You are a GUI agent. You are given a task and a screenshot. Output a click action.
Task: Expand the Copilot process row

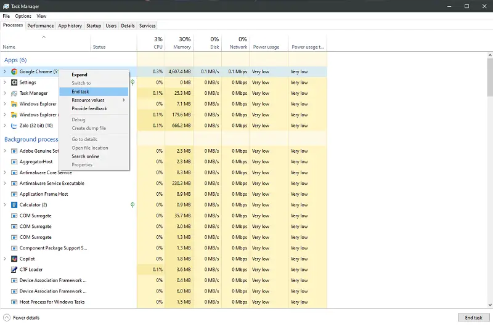5,259
